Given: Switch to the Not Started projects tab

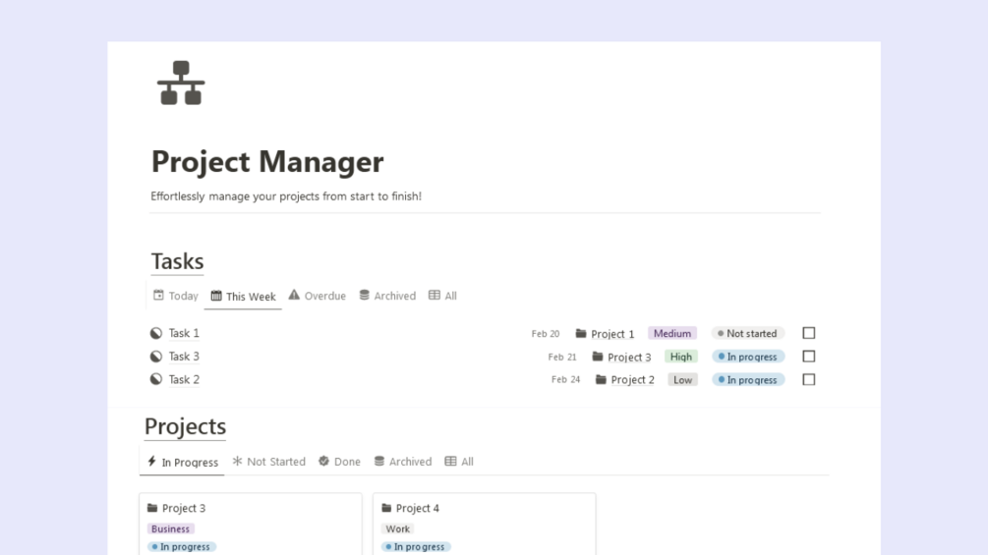Looking at the screenshot, I should click(268, 462).
